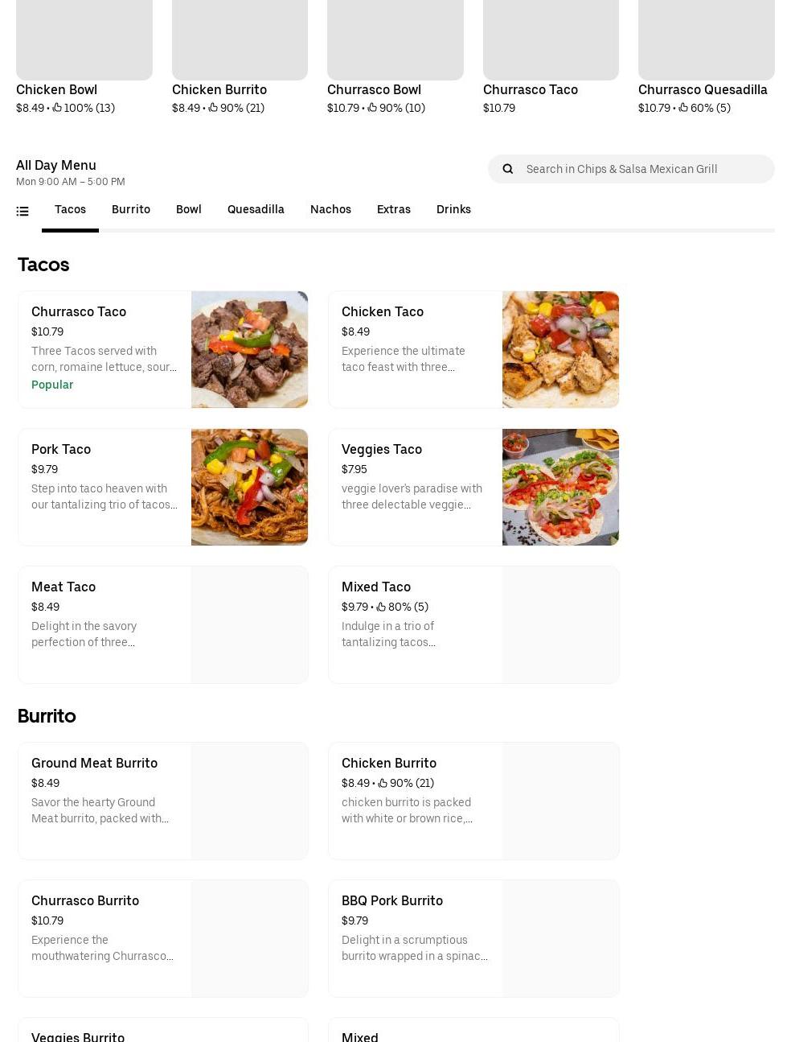Select the Quesadilla tab
This screenshot has width=791, height=1042.
256,209
